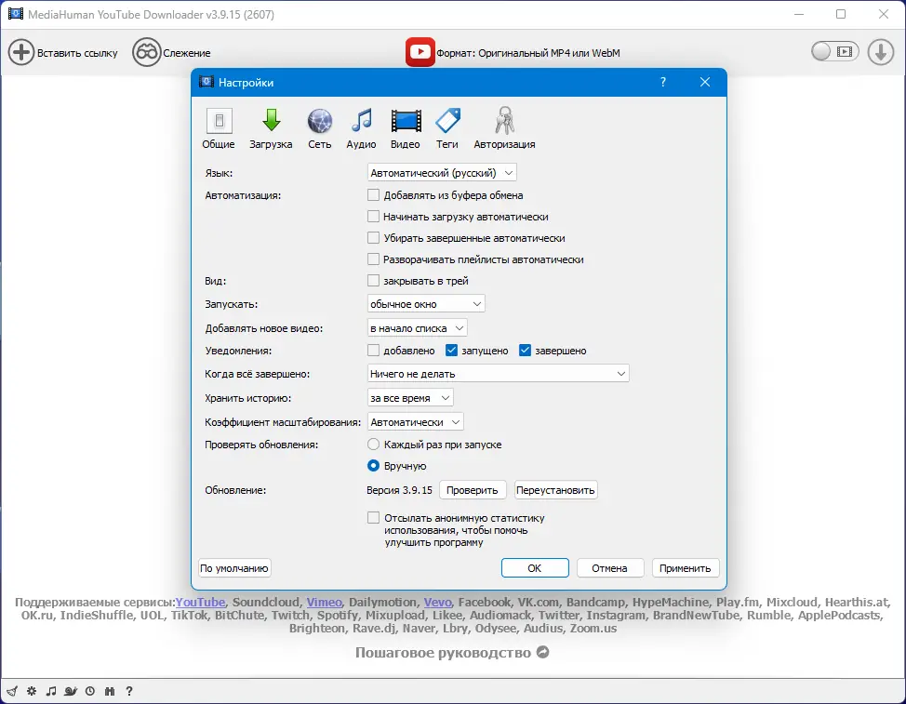
Task: Open the Авторизация settings tab
Action: click(504, 128)
